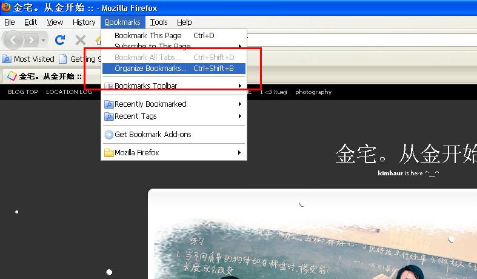Open the History menu
The height and width of the screenshot is (279, 477).
(x=84, y=22)
